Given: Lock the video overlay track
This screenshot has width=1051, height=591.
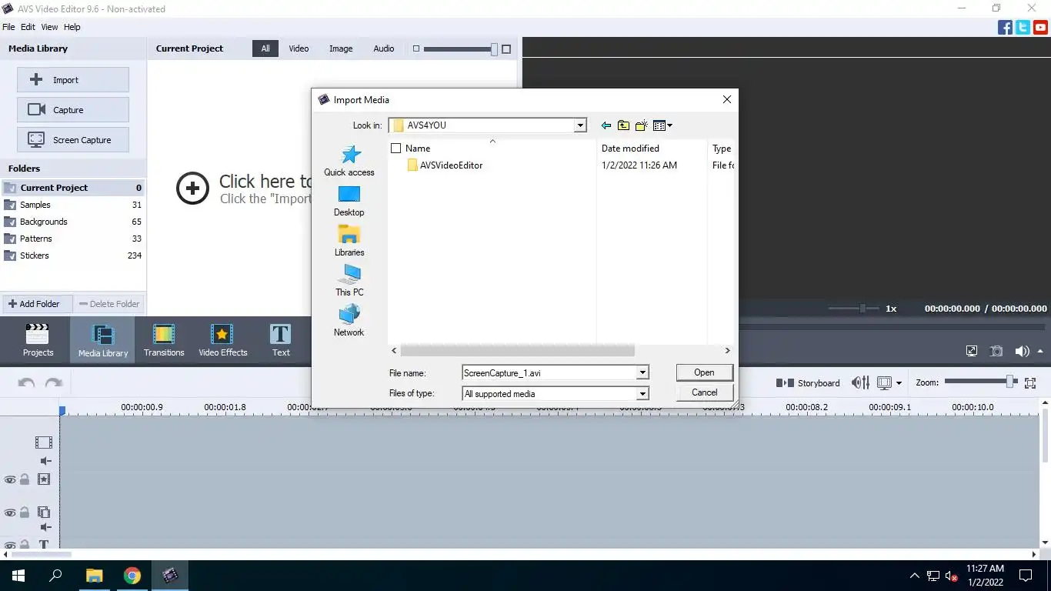Looking at the screenshot, I should [25, 513].
